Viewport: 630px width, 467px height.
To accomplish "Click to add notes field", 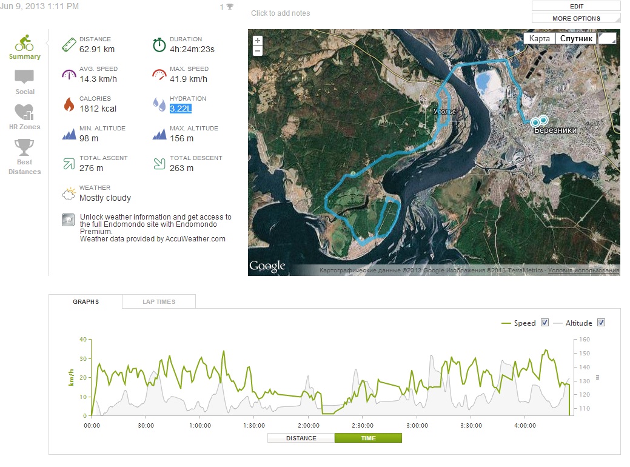I will point(281,13).
